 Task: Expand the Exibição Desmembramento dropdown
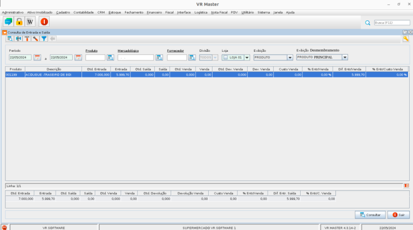345,57
